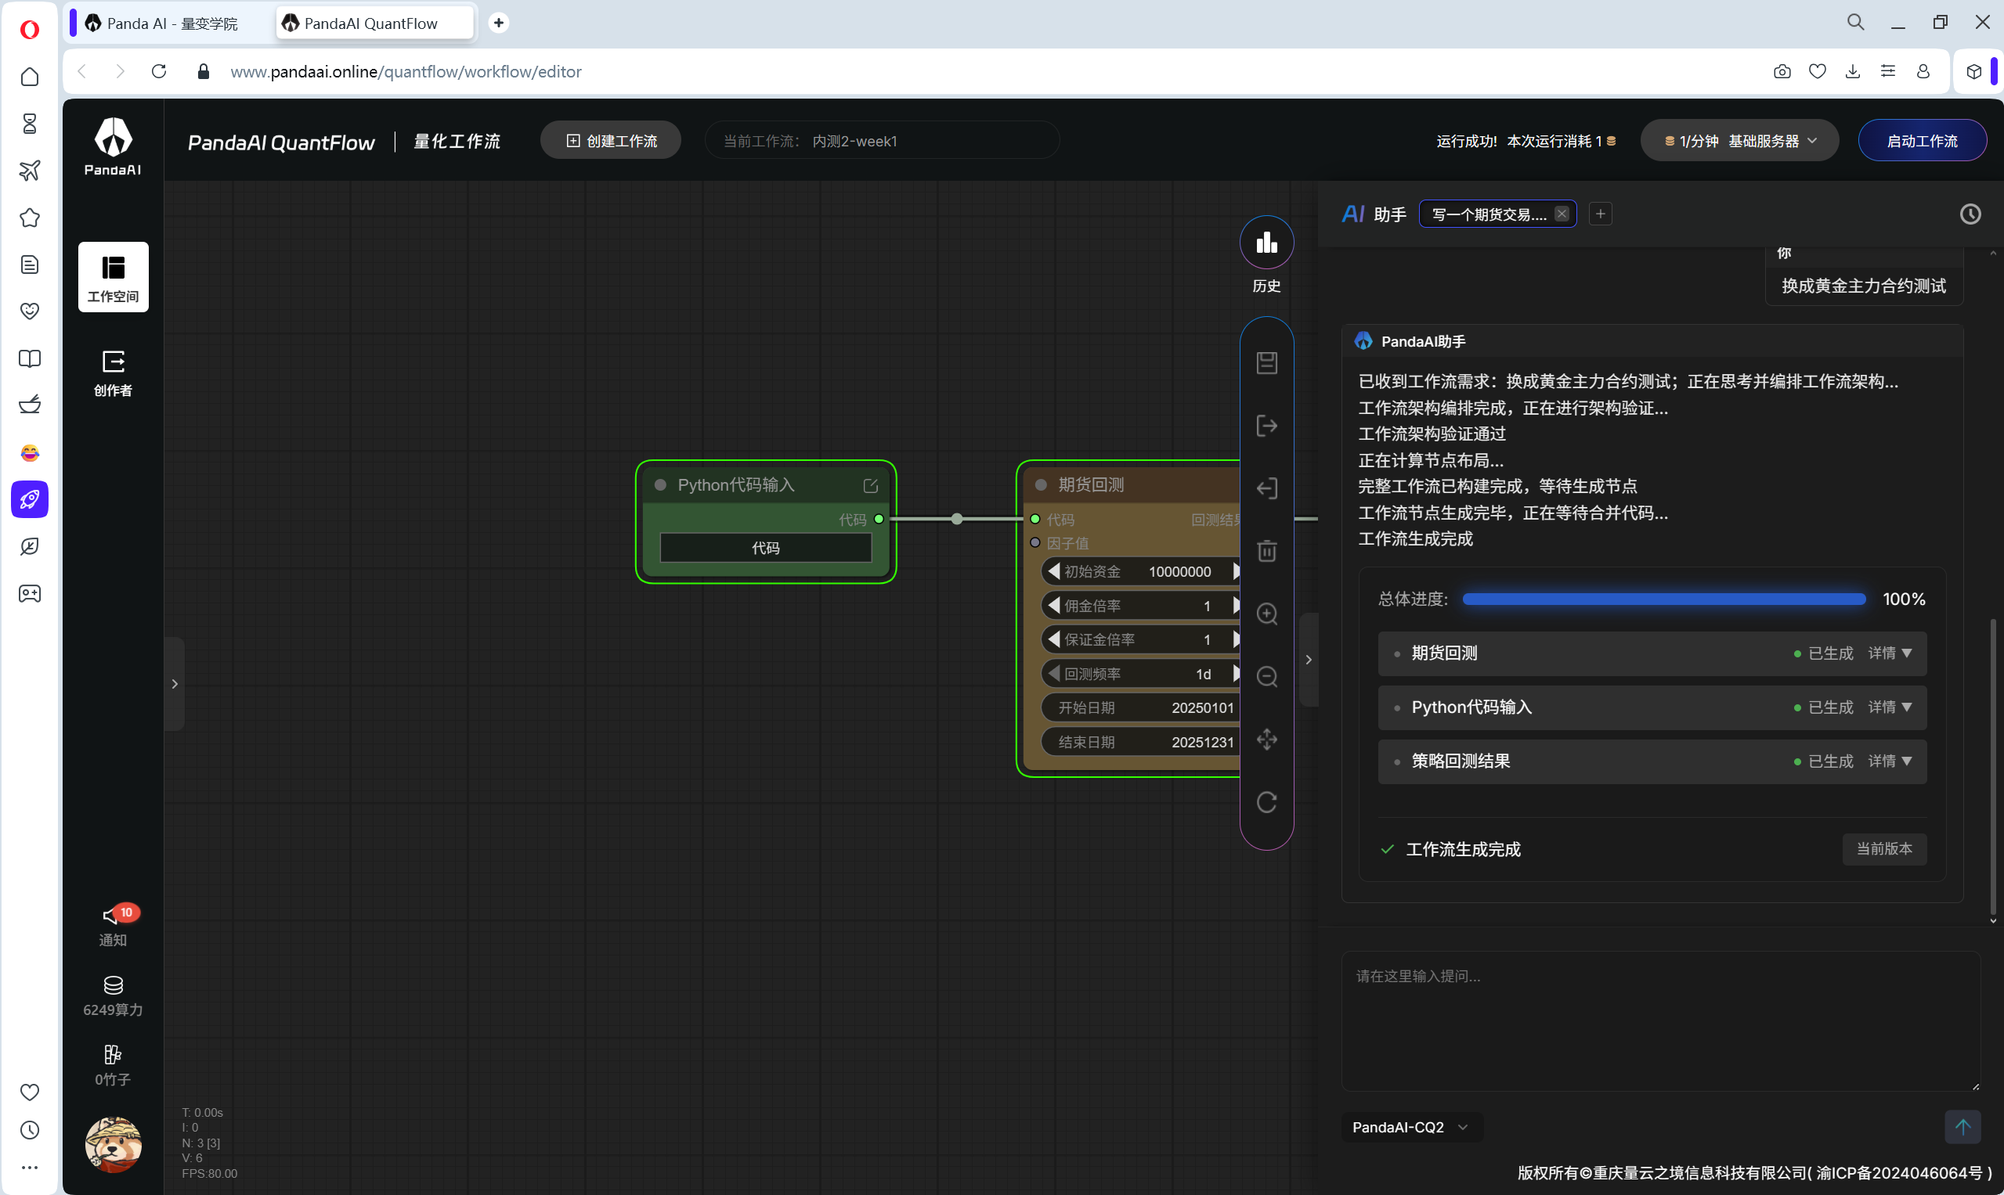Click the chat input box 请在这里输入提问
The width and height of the screenshot is (2004, 1195).
pos(1660,1021)
